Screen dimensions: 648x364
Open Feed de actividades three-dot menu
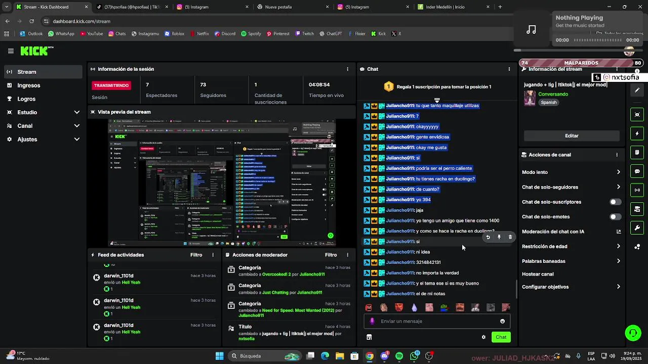click(x=213, y=255)
